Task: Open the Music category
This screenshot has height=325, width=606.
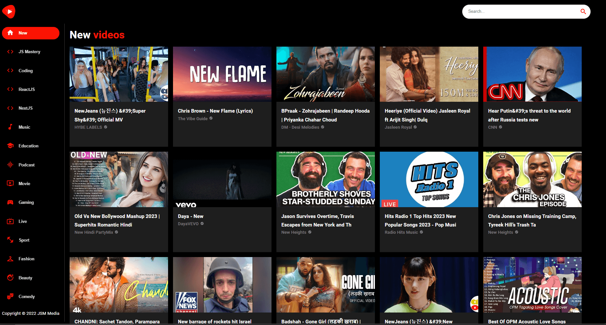Action: pos(31,127)
